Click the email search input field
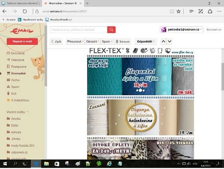224x169 pixels. coord(78,30)
